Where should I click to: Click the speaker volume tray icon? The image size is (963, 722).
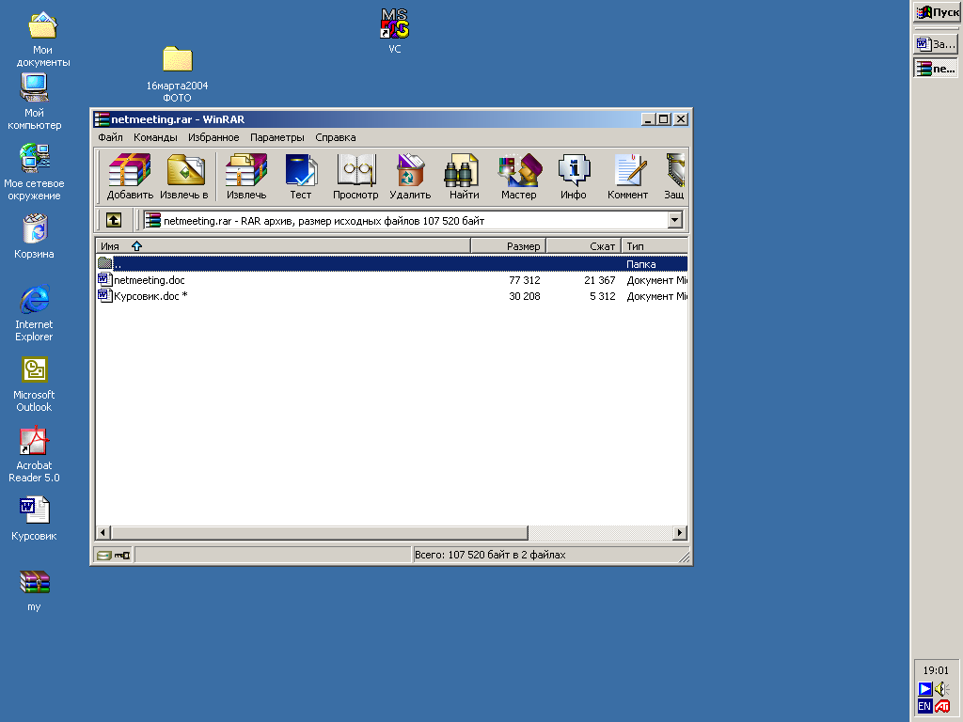pos(942,689)
